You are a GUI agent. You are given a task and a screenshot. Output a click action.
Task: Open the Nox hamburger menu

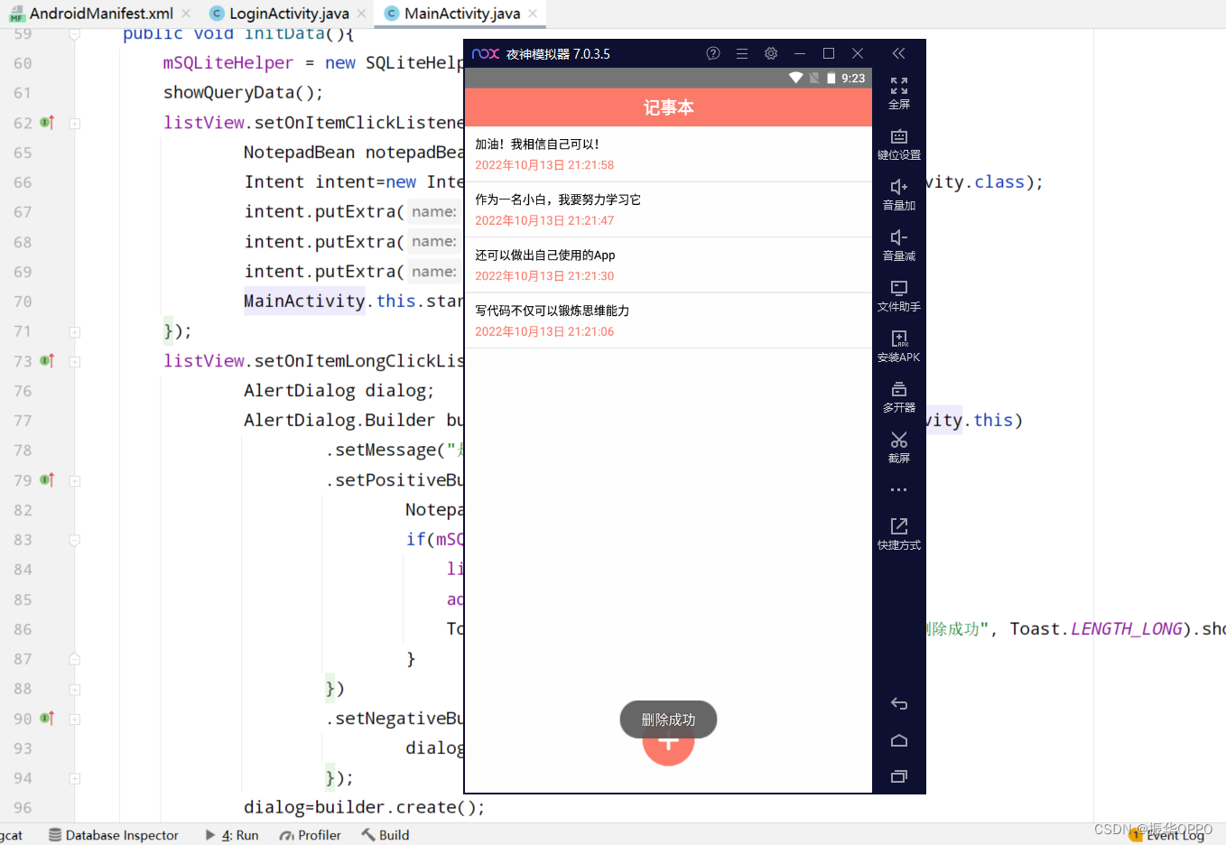[x=742, y=53]
